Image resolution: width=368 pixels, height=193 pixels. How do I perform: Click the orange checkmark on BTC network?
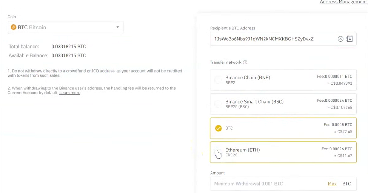(218, 128)
